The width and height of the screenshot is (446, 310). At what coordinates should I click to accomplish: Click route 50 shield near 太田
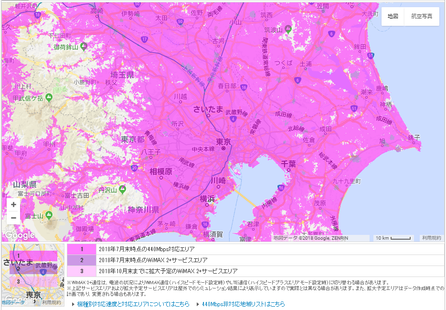pyautogui.click(x=180, y=22)
